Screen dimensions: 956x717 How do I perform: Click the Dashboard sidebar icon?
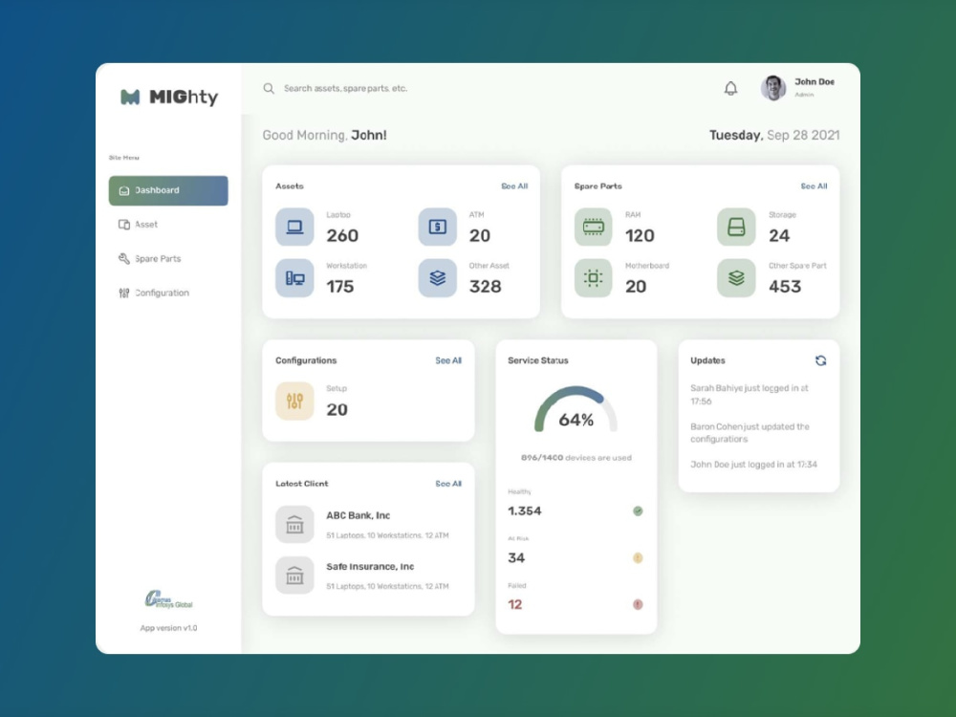(123, 191)
